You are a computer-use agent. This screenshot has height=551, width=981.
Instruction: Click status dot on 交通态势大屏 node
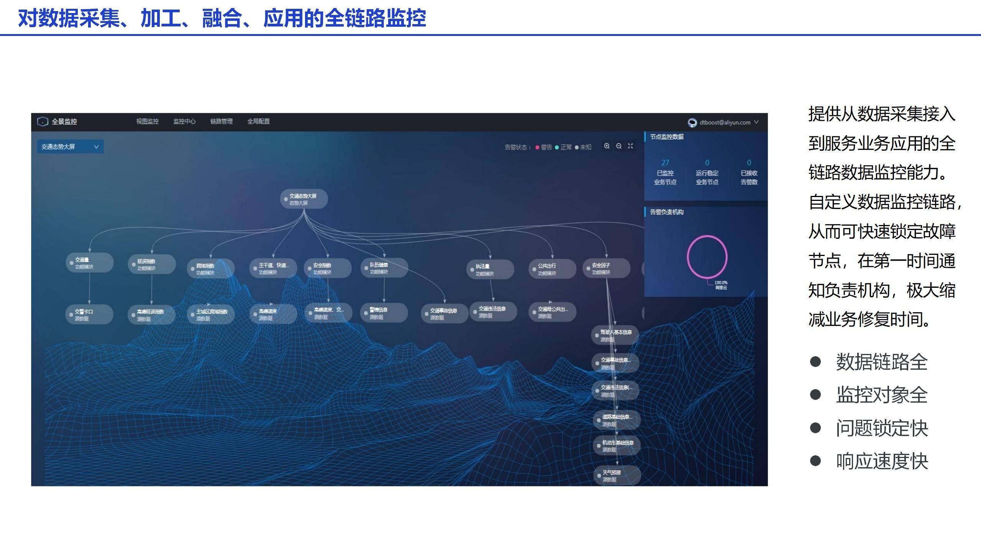[x=286, y=199]
